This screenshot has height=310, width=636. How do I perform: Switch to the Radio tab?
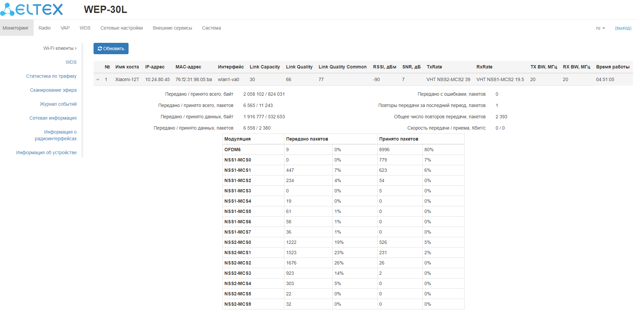pos(45,28)
